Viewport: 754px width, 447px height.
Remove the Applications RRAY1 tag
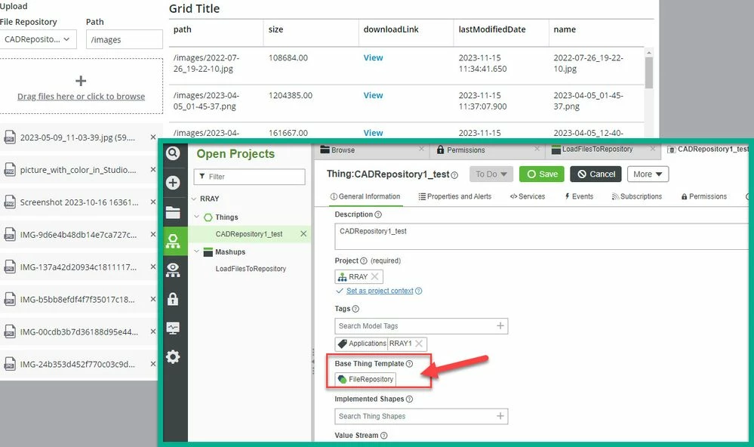pos(419,343)
